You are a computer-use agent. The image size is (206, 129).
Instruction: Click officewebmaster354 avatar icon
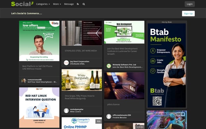pyautogui.click(x=109, y=116)
